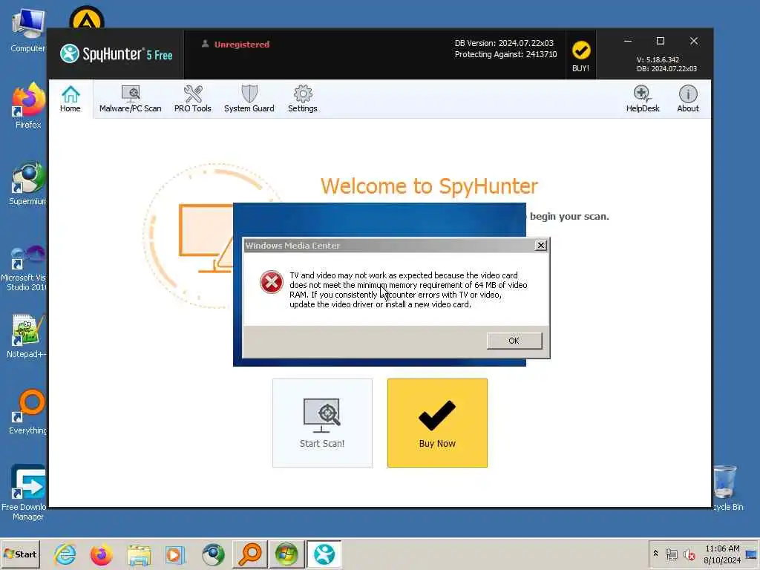Select the Everything desktop shortcut
760x570 pixels.
pyautogui.click(x=28, y=412)
